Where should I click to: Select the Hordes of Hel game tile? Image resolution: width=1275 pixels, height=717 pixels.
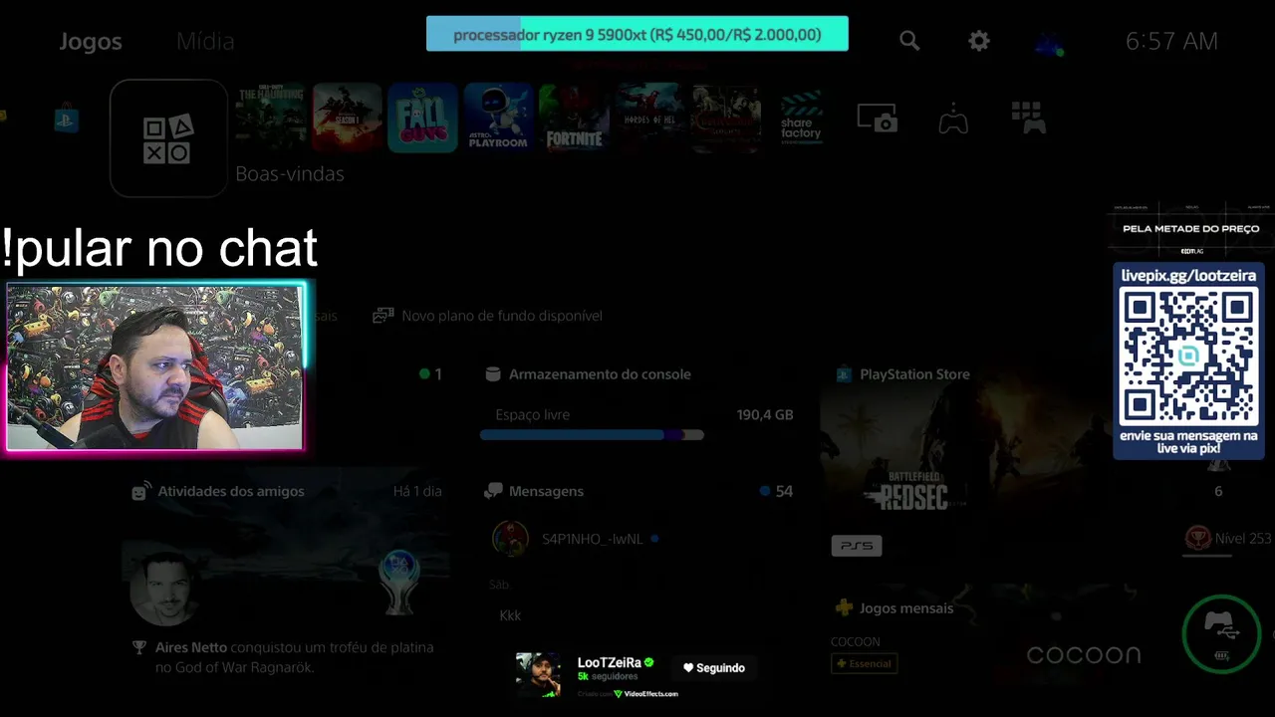(x=649, y=118)
